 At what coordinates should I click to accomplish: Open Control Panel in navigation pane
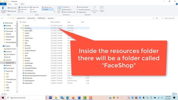(10, 68)
